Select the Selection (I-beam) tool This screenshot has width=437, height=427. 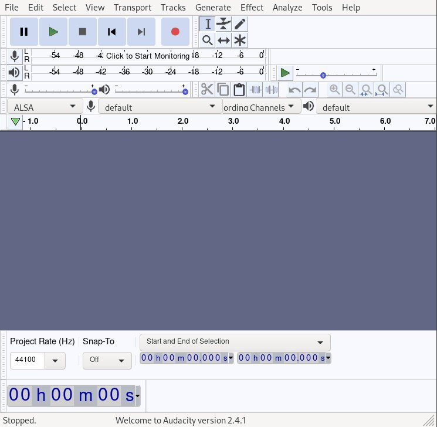(207, 24)
